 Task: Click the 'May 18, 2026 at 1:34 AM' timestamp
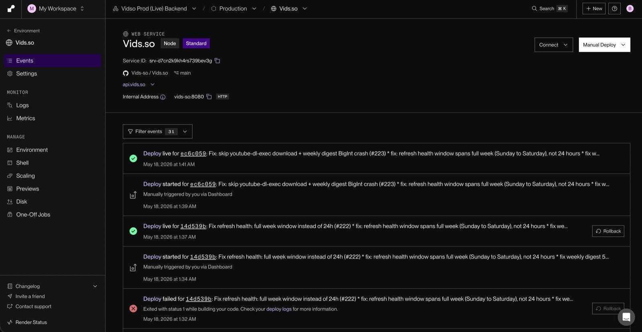pyautogui.click(x=170, y=279)
